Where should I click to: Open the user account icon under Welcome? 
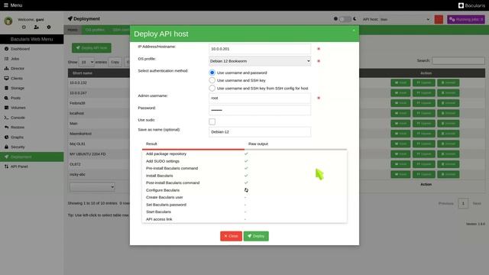36,27
